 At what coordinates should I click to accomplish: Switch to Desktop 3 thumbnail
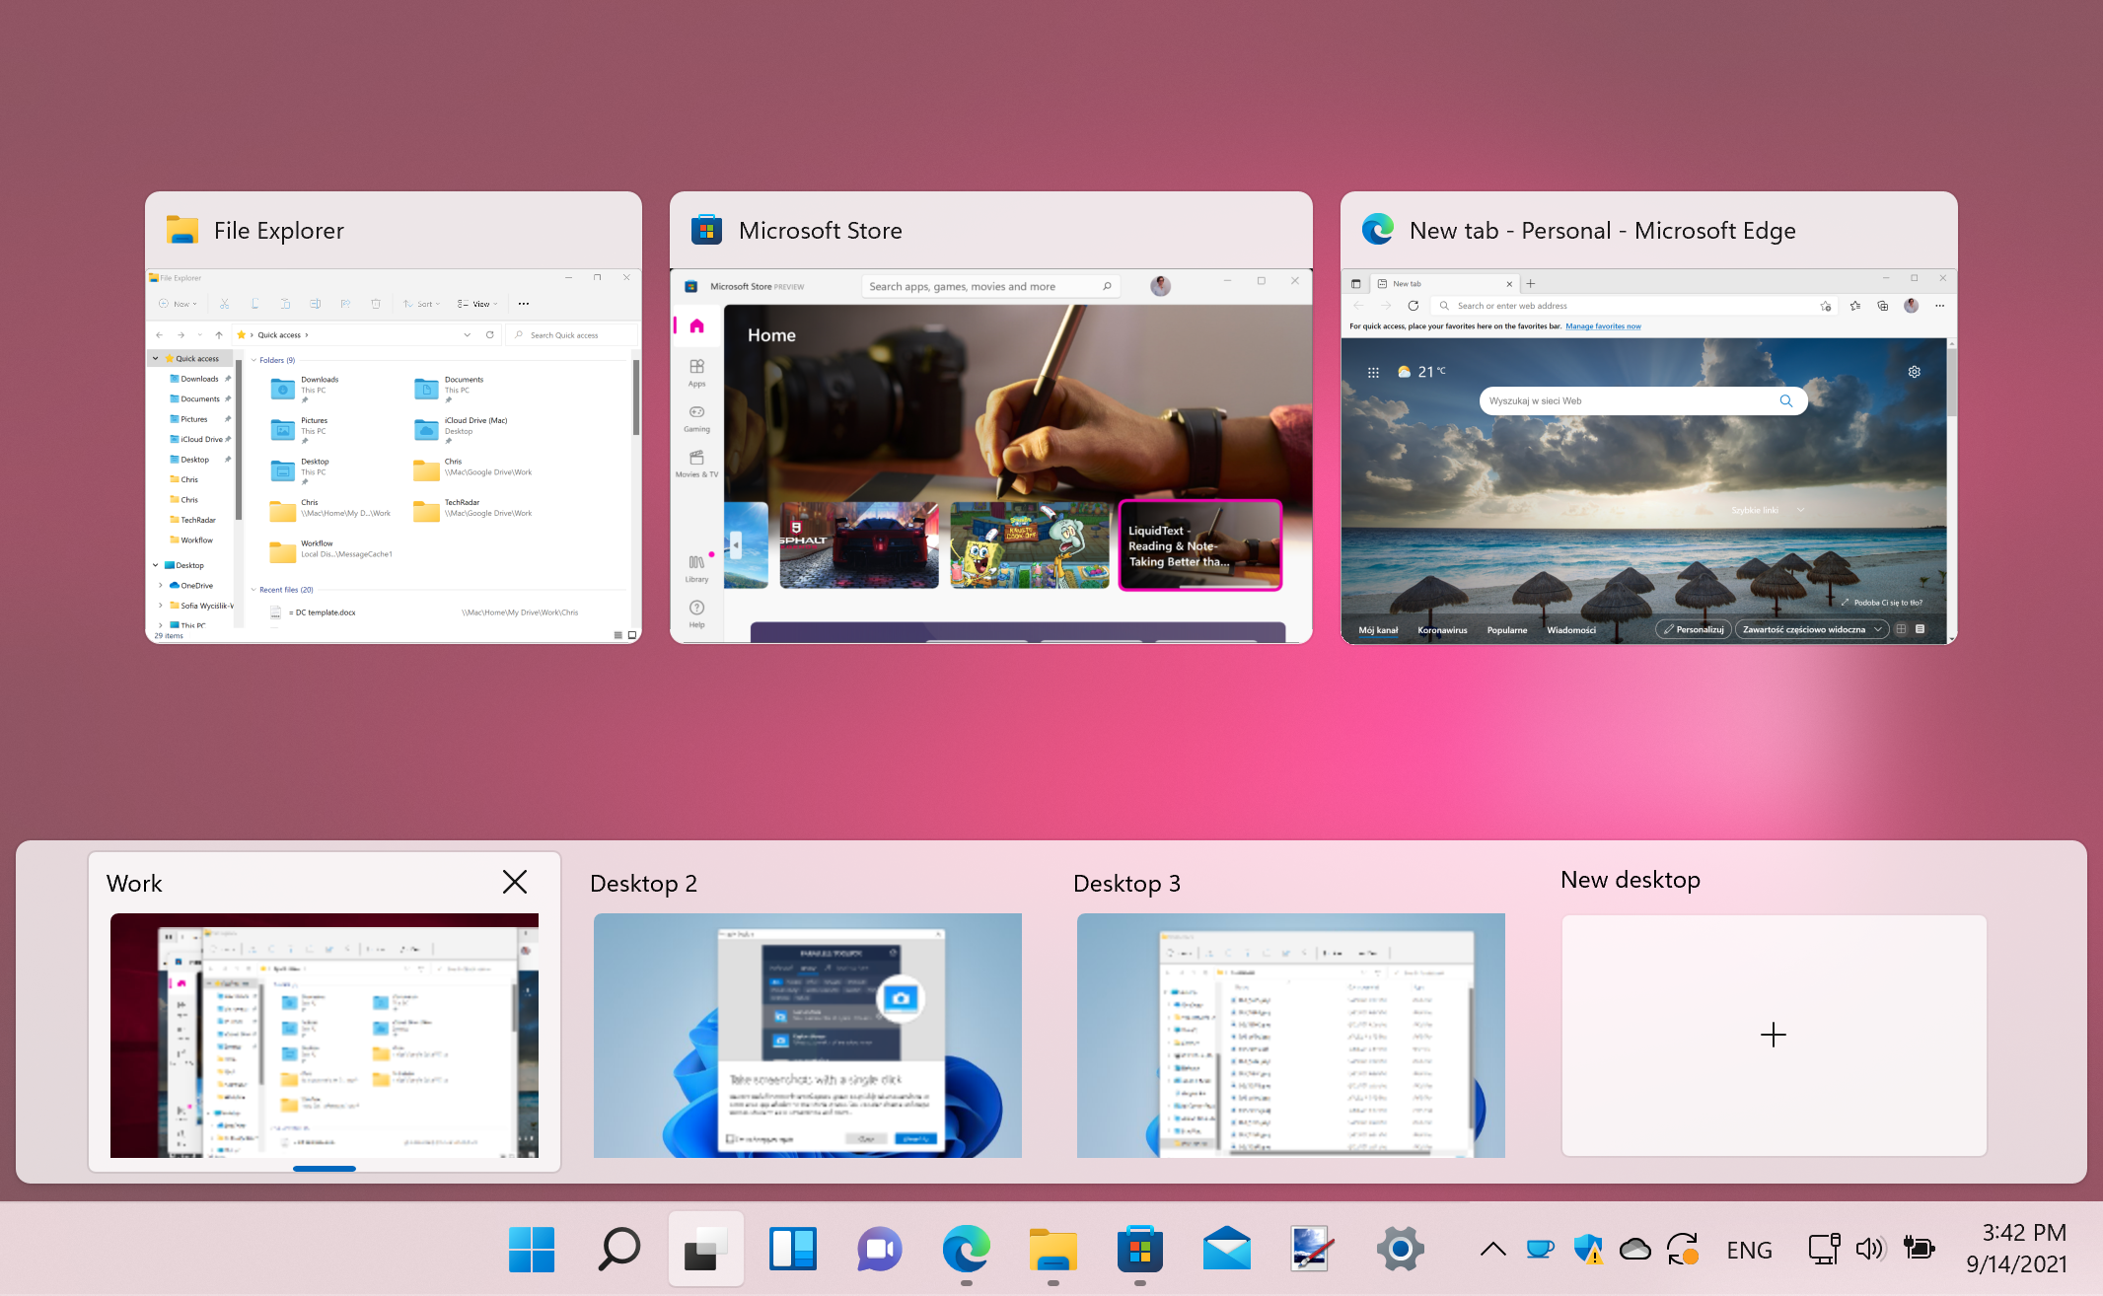1290,1035
